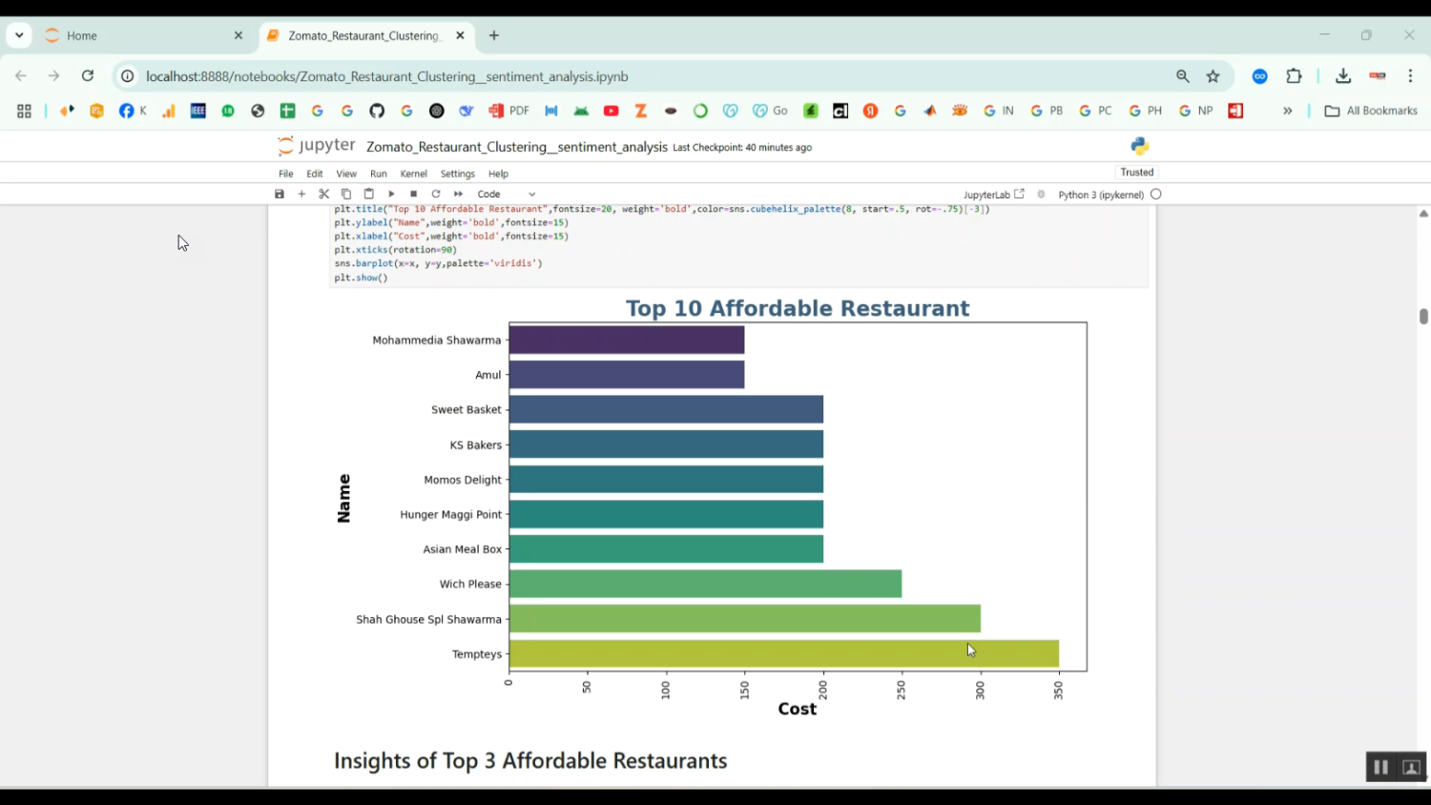The height and width of the screenshot is (805, 1431).
Task: Reload the current page
Action: (88, 76)
